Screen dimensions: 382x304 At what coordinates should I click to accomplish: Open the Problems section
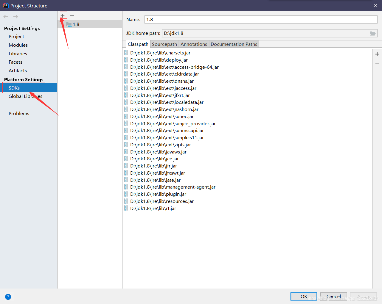pos(19,114)
